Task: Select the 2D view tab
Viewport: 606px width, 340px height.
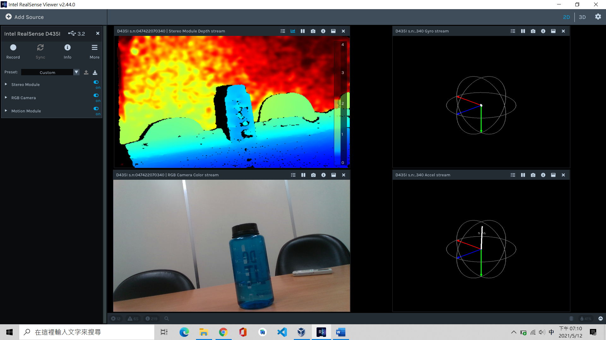Action: pos(567,17)
